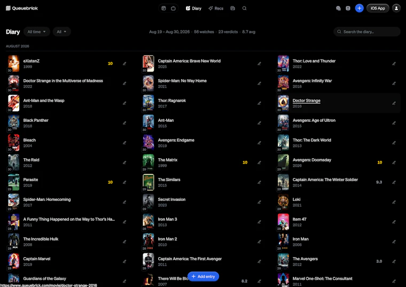This screenshot has height=287, width=406.
Task: Open the chat messages icon
Action: (338, 9)
